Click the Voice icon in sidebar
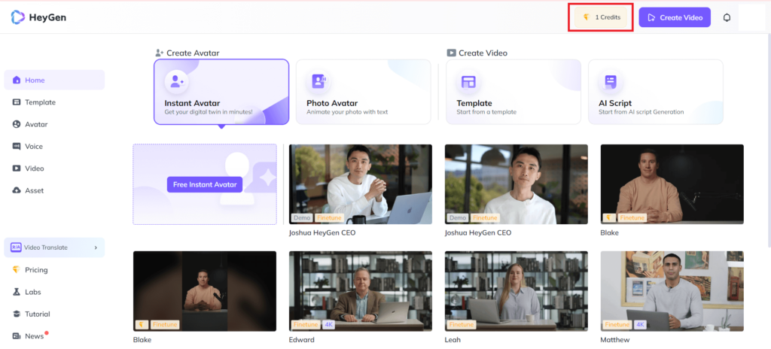Viewport: 771px width, 349px height. pyautogui.click(x=17, y=147)
